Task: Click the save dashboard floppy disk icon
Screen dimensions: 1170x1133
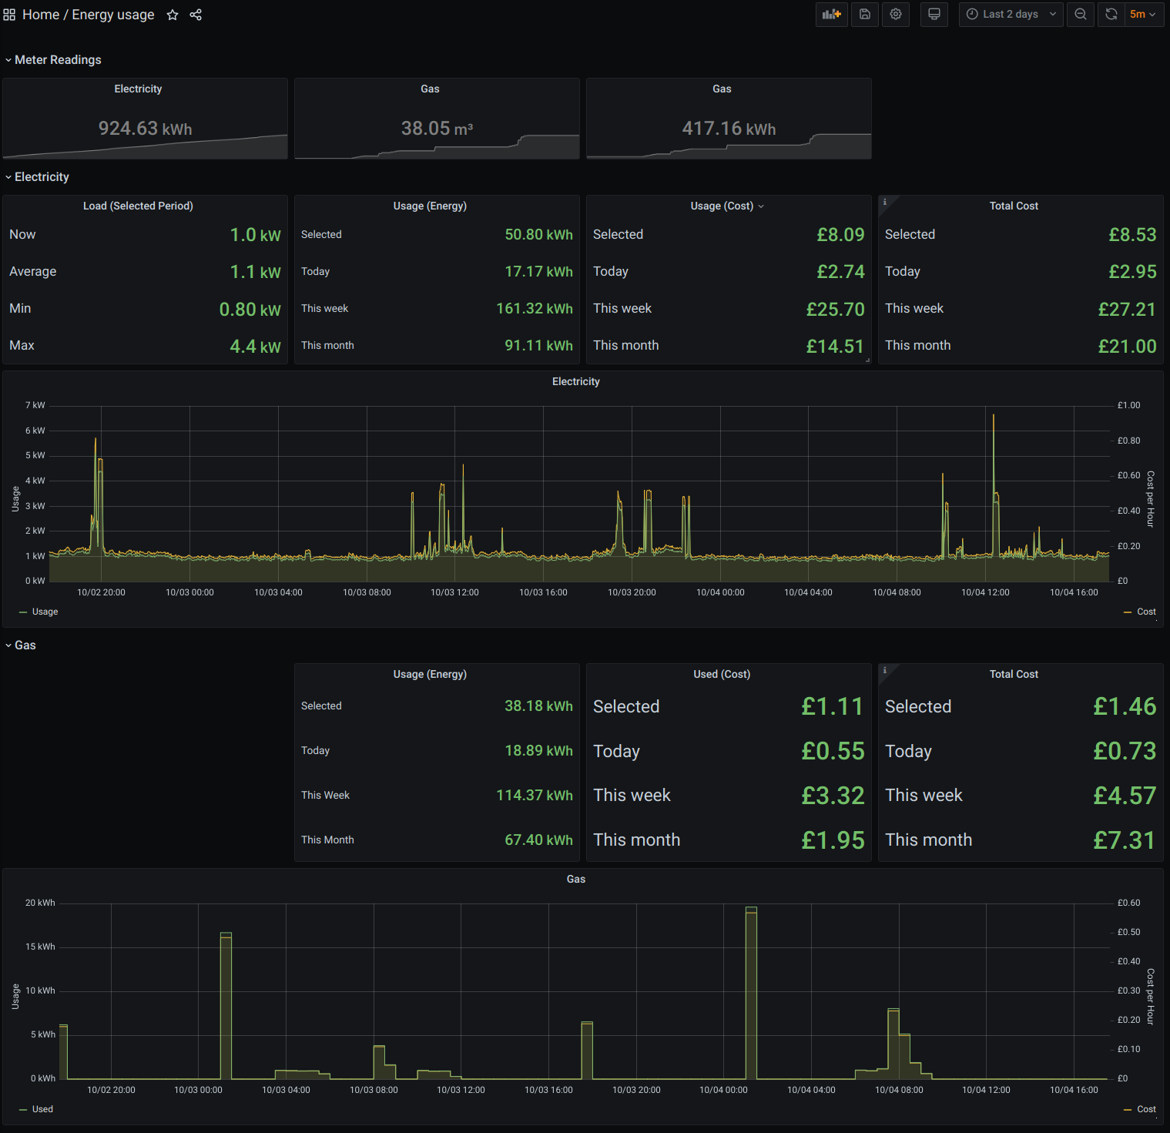Action: coord(864,14)
